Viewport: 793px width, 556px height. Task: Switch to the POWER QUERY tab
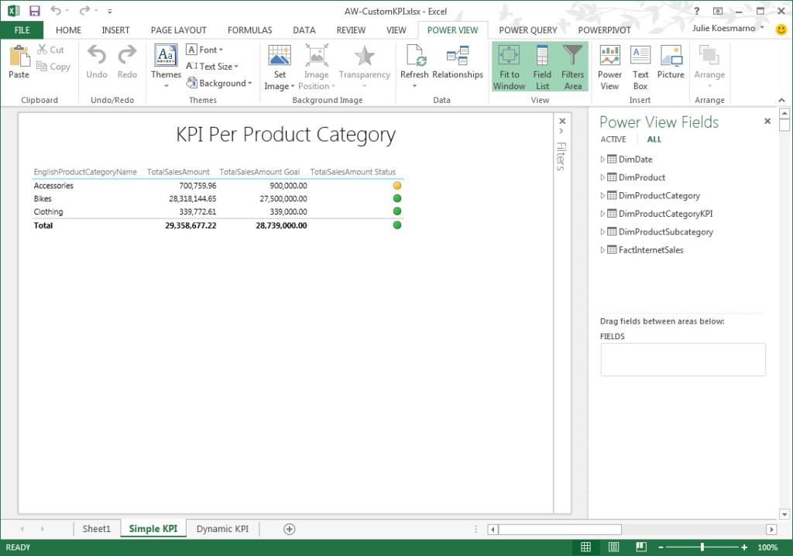point(528,30)
